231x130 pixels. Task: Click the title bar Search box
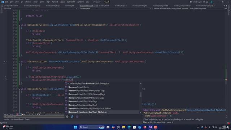(x=97, y=2)
